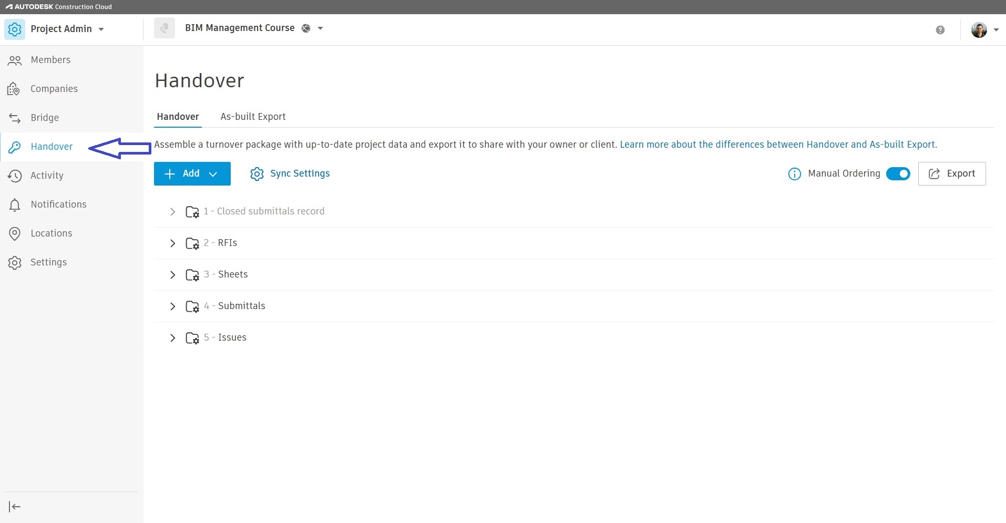Expand the 2 - RFIs folder
The image size is (1006, 523).
click(172, 243)
